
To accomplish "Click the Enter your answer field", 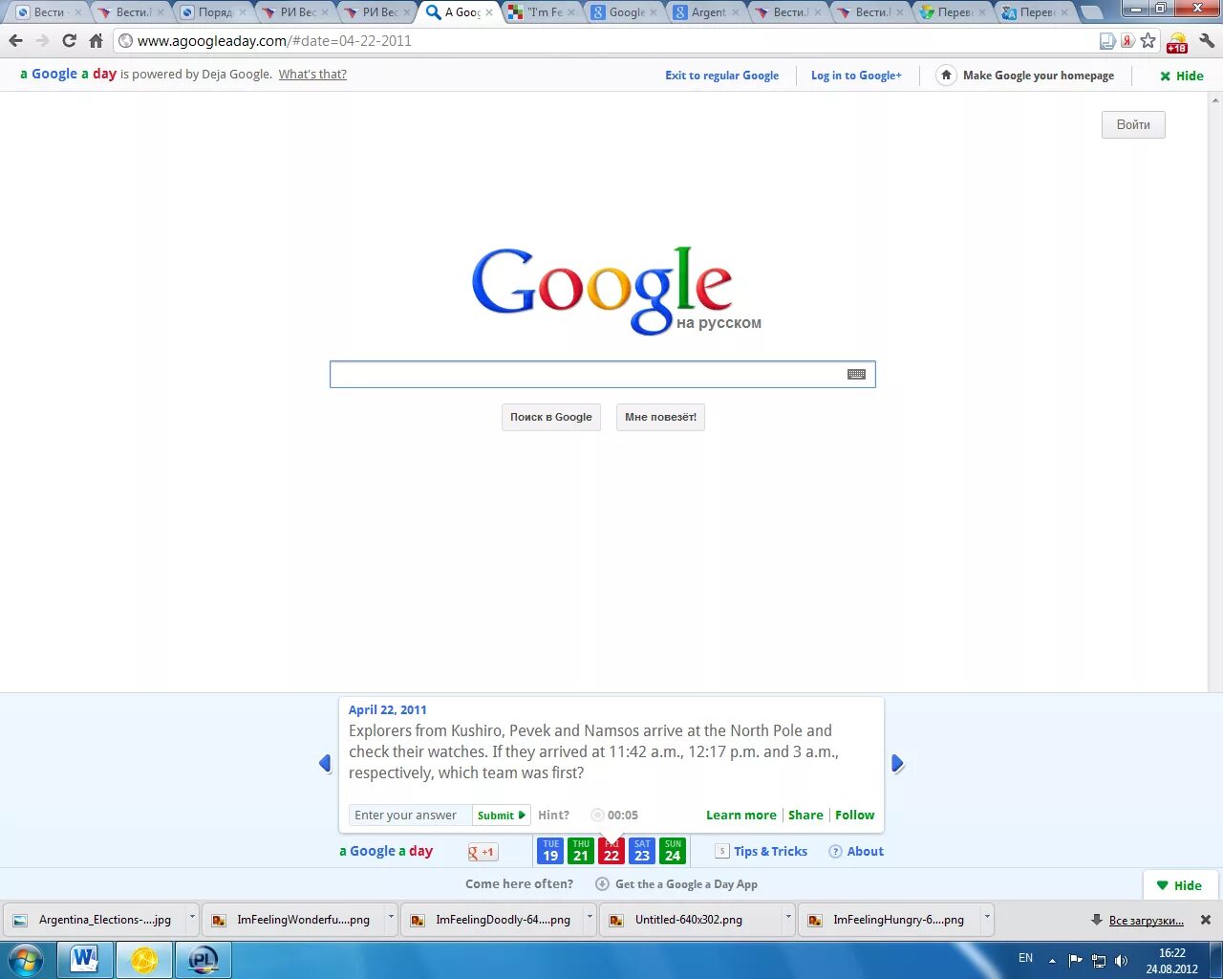I will (x=411, y=816).
